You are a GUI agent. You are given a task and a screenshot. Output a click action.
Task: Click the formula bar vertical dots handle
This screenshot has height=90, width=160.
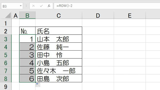[26, 6]
